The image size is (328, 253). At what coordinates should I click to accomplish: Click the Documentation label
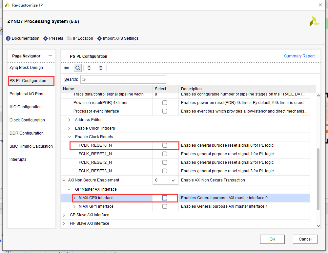(x=26, y=38)
